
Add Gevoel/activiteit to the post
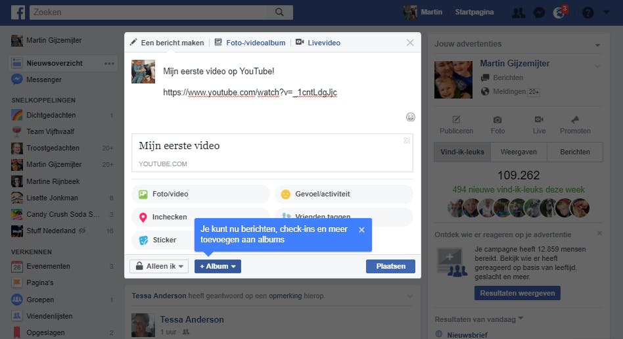click(x=344, y=194)
